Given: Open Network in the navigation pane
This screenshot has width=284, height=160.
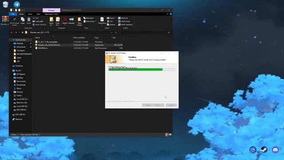Looking at the screenshot, I should (x=19, y=120).
